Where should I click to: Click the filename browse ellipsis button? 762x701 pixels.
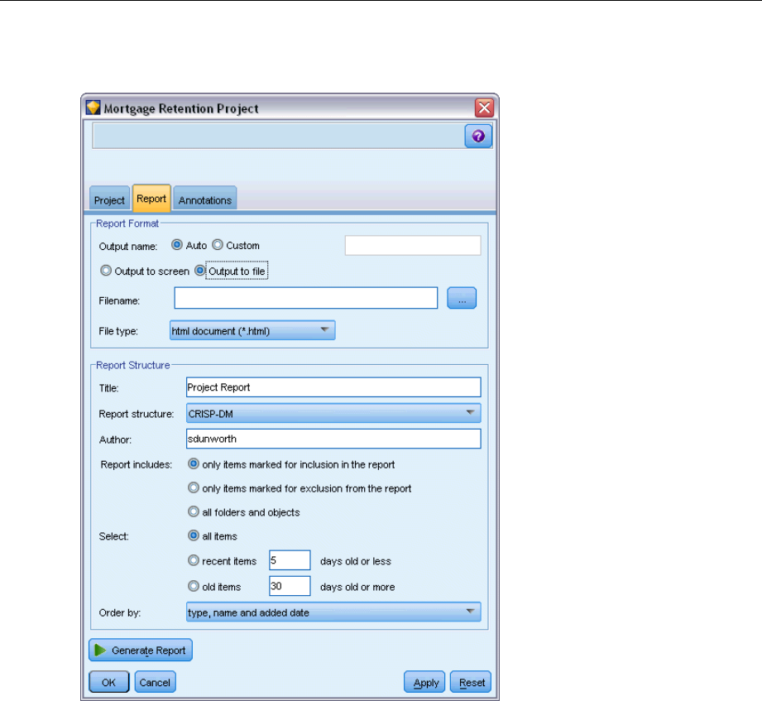[462, 298]
